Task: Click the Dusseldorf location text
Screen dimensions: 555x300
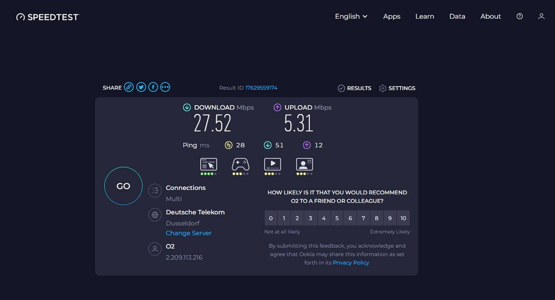Action: coord(182,223)
